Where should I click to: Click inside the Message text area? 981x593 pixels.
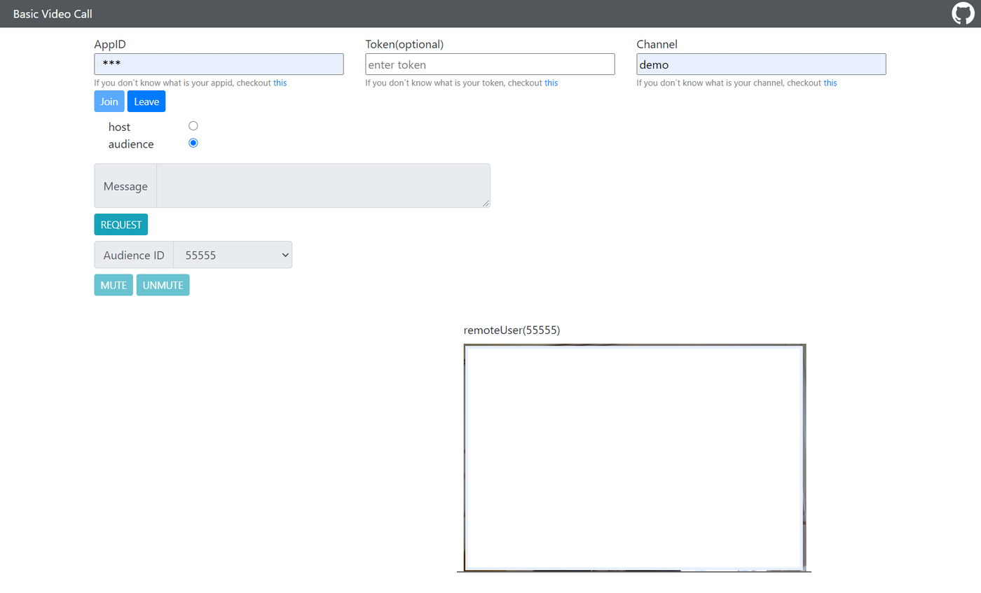pos(323,186)
